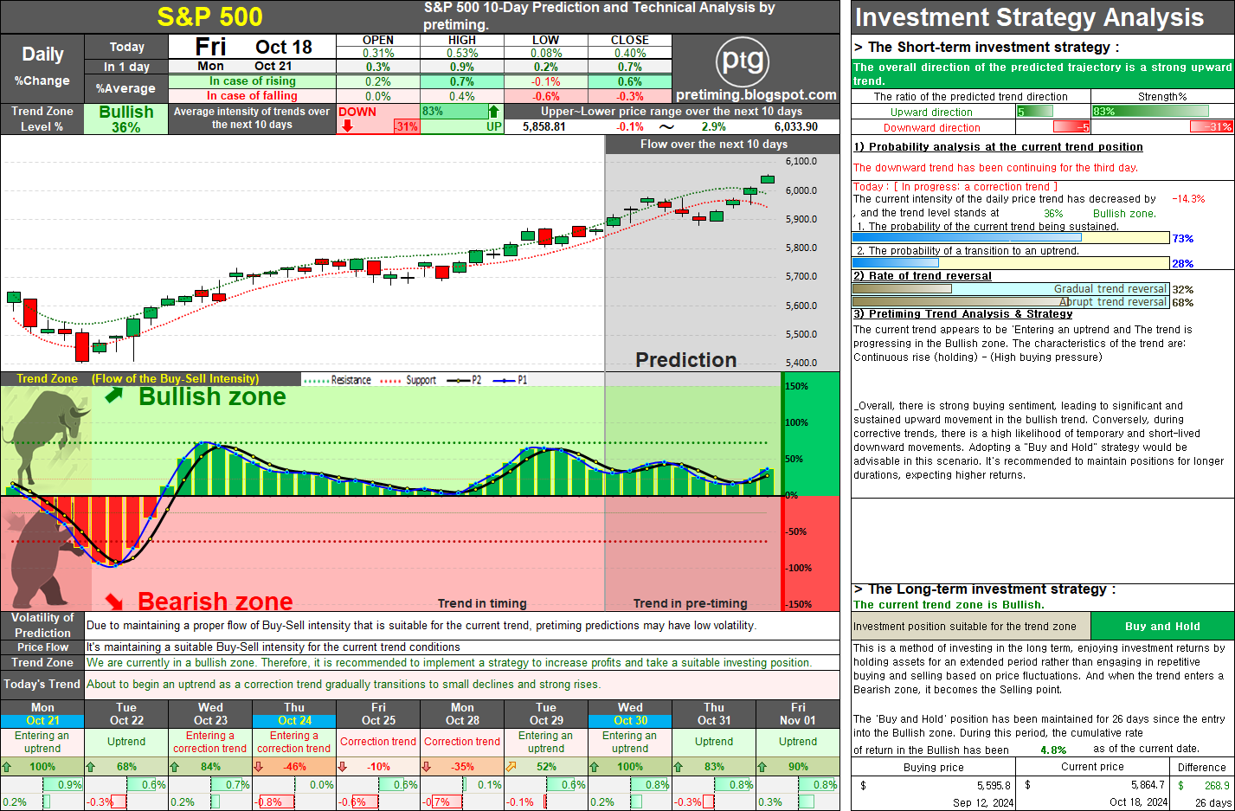Click 'Uptrend' cell under Oct 22
Screen dimensions: 1235x811
click(126, 742)
